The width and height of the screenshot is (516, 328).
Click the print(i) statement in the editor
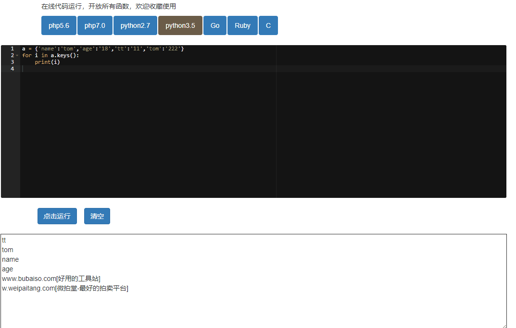pyautogui.click(x=48, y=62)
